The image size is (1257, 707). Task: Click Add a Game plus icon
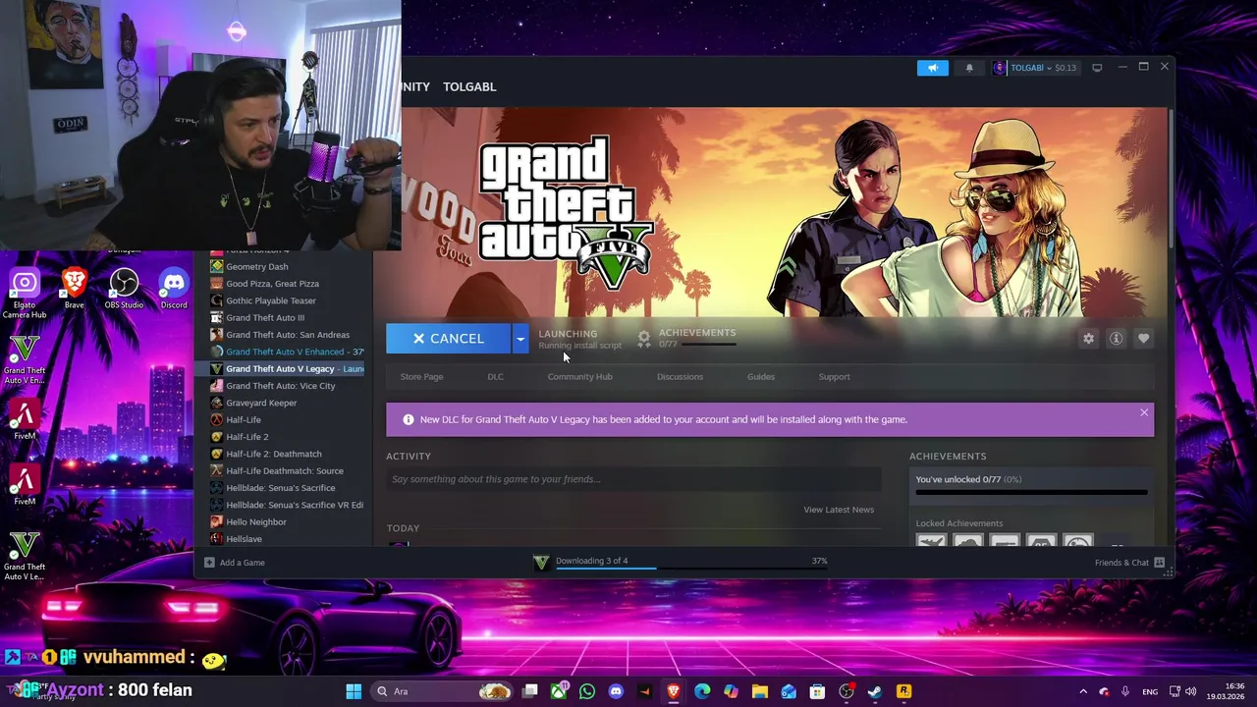tap(208, 563)
